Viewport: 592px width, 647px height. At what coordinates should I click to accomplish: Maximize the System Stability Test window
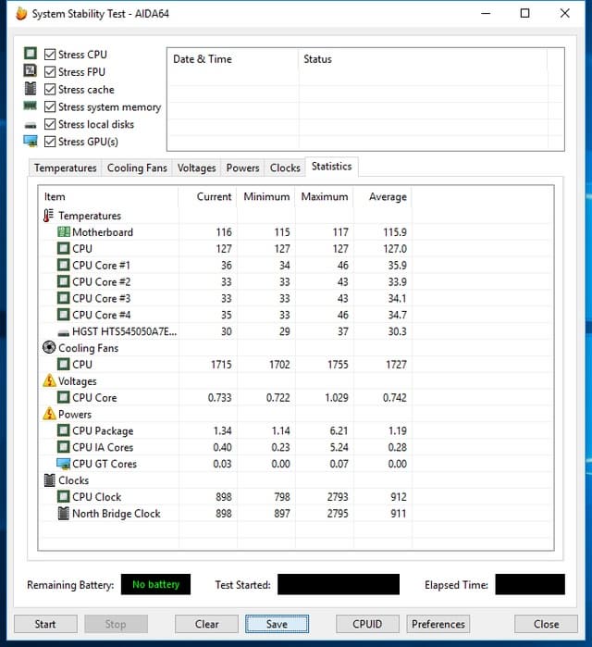click(x=524, y=13)
